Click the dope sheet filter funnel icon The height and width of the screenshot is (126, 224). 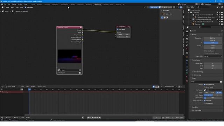click(x=161, y=87)
